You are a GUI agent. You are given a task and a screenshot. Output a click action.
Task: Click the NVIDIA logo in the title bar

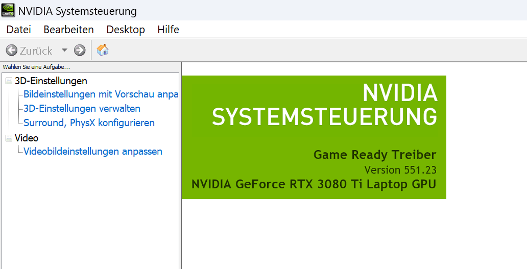(x=8, y=10)
